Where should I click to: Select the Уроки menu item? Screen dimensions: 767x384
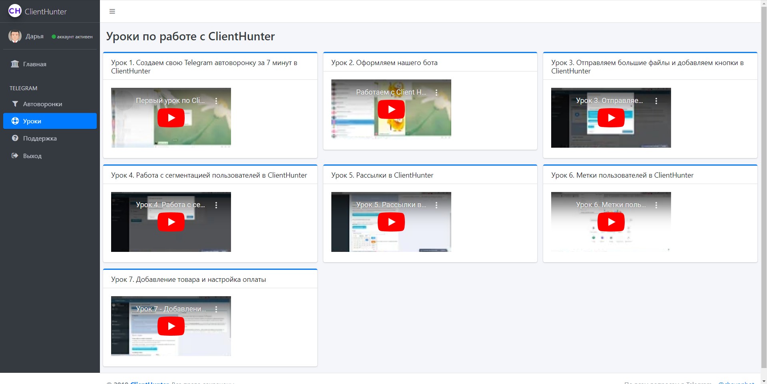coord(50,121)
